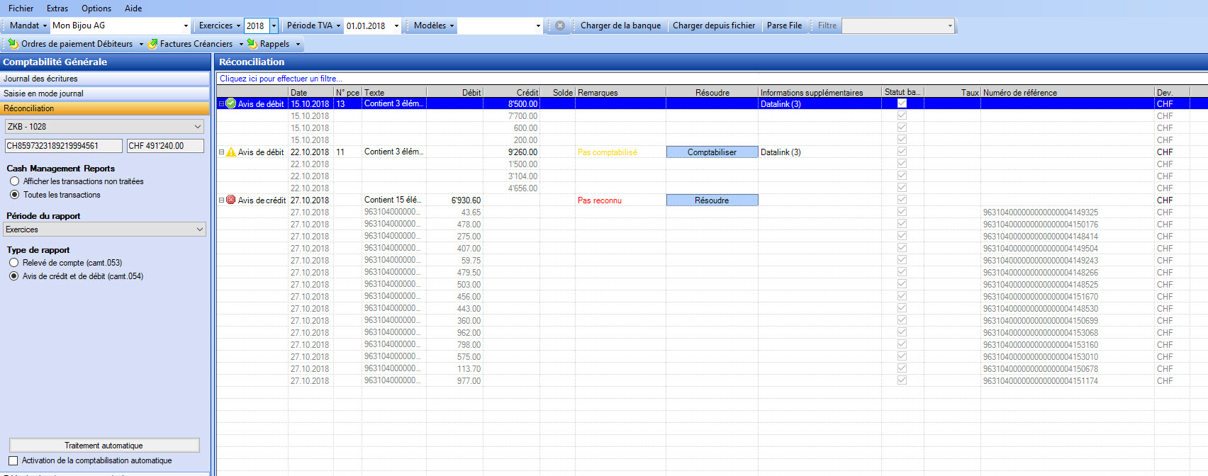Click 'Charger de la banque' toolbar button
Viewport: 1208px width, 476px height.
click(x=620, y=25)
